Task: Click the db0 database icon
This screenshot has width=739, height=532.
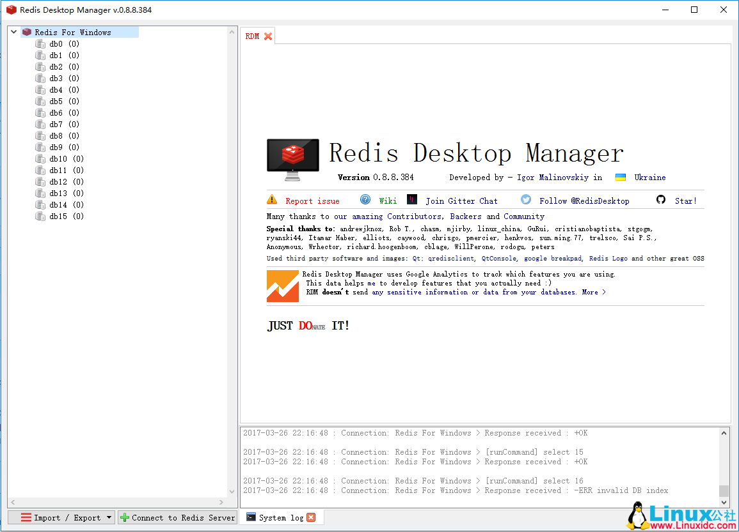Action: [x=40, y=44]
